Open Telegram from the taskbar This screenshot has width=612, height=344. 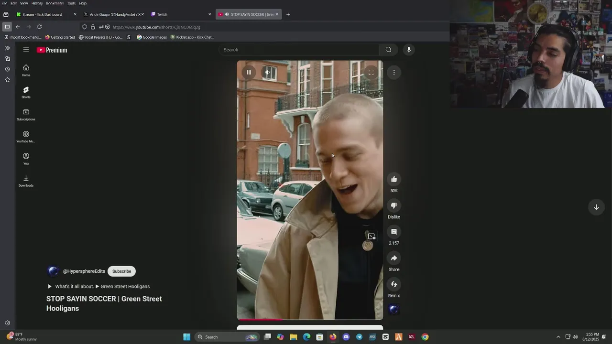[x=359, y=337]
